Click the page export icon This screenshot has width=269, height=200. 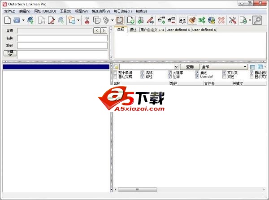click(x=243, y=20)
